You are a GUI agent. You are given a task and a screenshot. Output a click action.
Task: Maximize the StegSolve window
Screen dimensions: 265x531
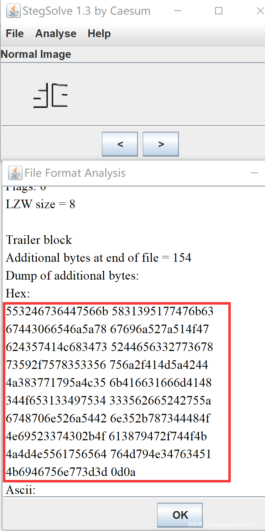click(x=219, y=11)
